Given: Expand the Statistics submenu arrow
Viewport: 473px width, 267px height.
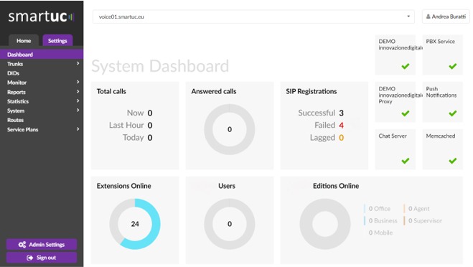Looking at the screenshot, I should point(78,100).
